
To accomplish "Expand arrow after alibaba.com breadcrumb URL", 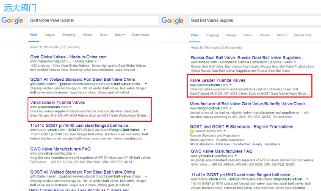I will [x=295, y=62].
